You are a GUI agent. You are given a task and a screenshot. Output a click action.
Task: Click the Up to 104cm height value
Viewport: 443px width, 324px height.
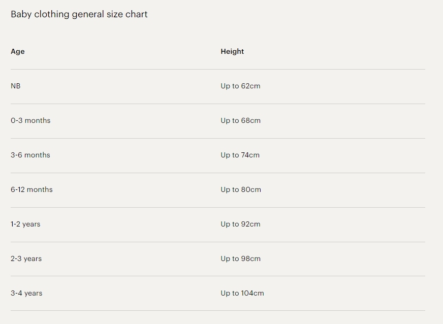242,293
